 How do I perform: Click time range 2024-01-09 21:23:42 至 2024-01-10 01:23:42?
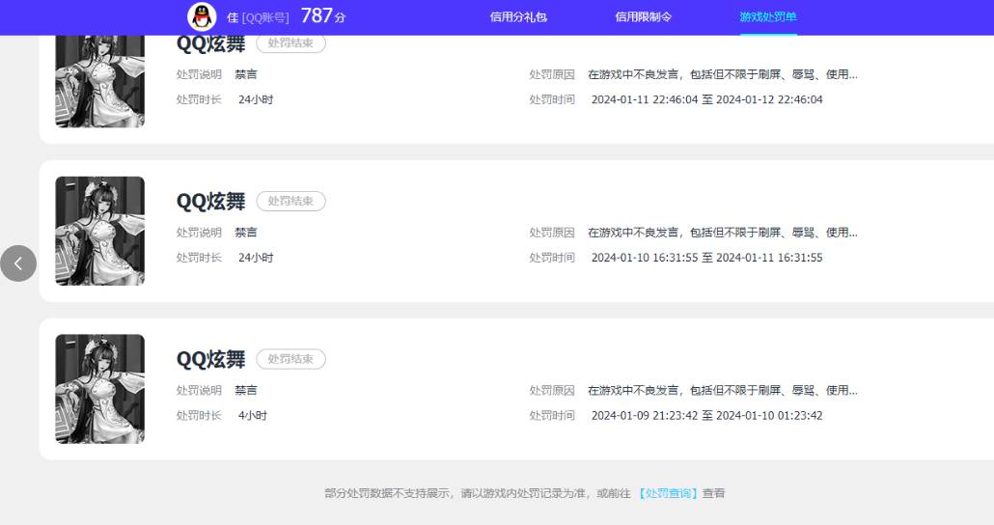point(706,415)
